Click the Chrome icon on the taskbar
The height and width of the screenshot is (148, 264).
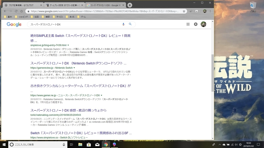click(x=106, y=144)
